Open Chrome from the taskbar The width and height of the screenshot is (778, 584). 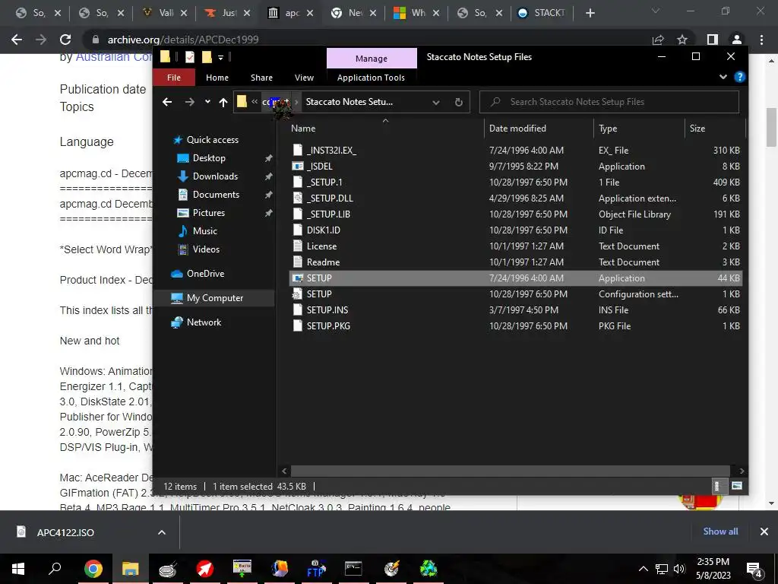[x=93, y=569]
